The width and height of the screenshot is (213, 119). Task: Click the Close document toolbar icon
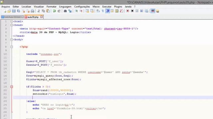tap(23, 11)
